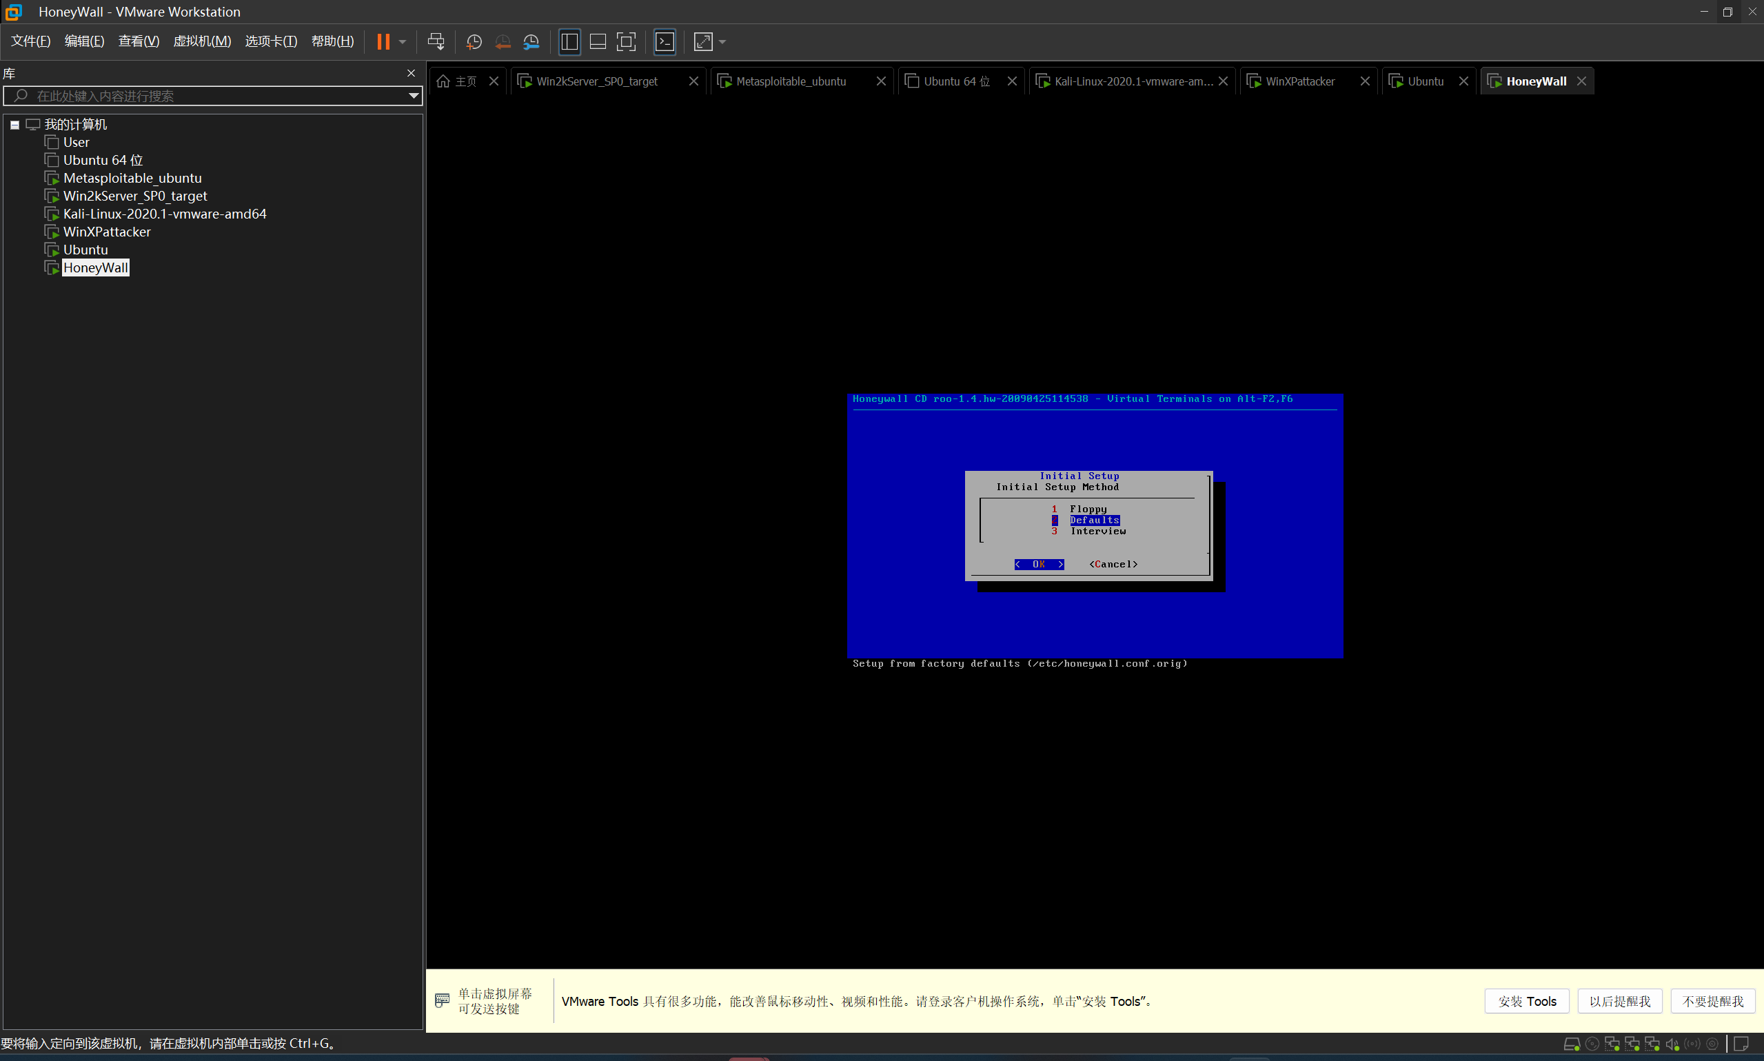Screen dimensions: 1764x1061
Task: Click Cancel in Initial Setup dialog
Action: pos(1113,564)
